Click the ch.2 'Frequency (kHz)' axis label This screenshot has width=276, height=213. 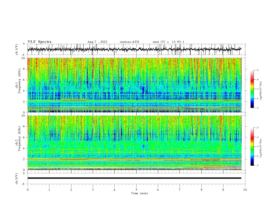[19, 139]
